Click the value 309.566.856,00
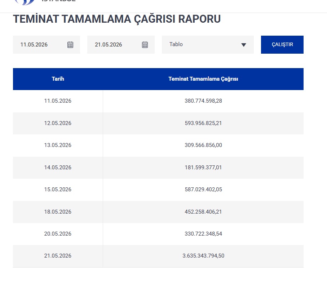Screen dimensions: 327x281 [x=203, y=145]
